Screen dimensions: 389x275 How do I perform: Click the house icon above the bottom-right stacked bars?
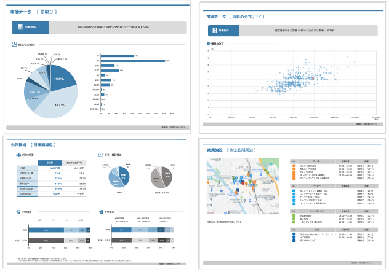[101, 212]
